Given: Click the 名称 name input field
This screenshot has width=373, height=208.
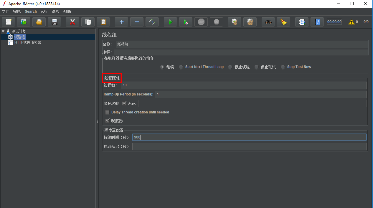Looking at the screenshot, I should [x=242, y=44].
